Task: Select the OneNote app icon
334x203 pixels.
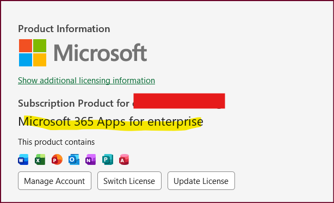Action: [x=90, y=159]
